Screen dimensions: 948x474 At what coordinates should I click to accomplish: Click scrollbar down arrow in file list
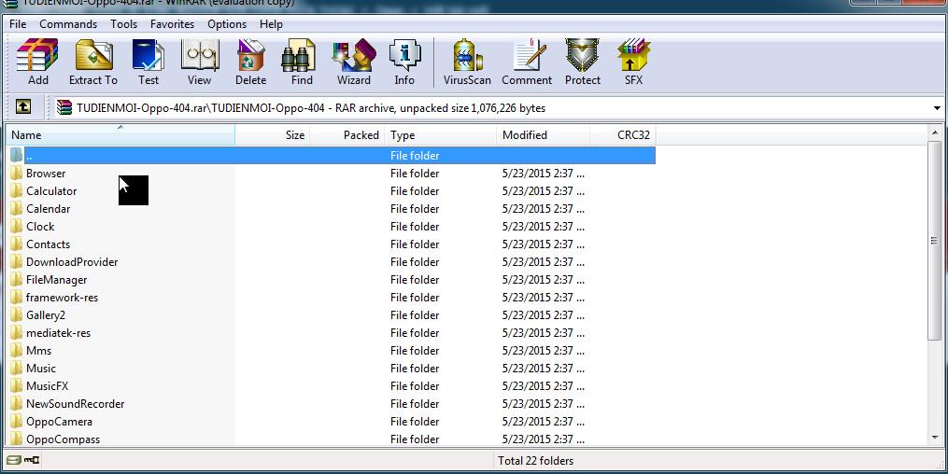(935, 438)
